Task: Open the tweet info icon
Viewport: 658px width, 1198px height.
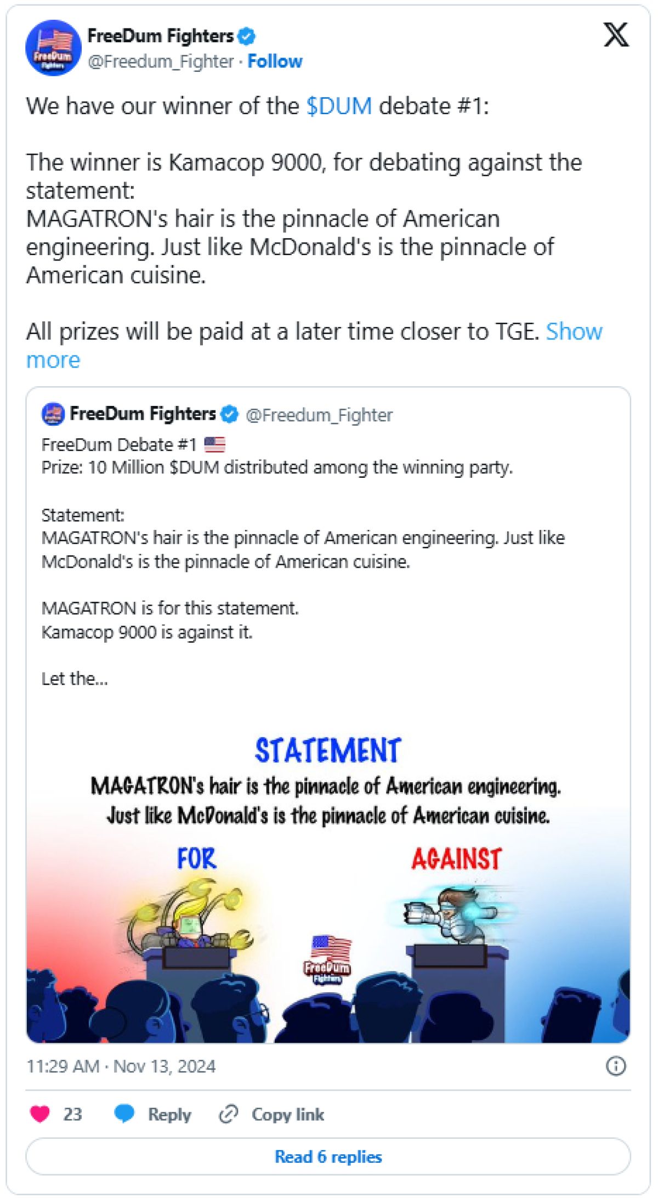Action: (x=615, y=1066)
